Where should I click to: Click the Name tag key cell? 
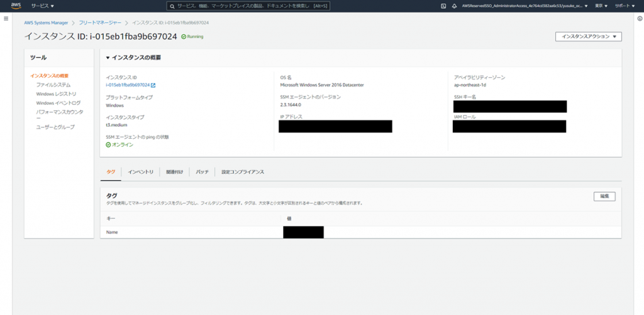coord(112,232)
